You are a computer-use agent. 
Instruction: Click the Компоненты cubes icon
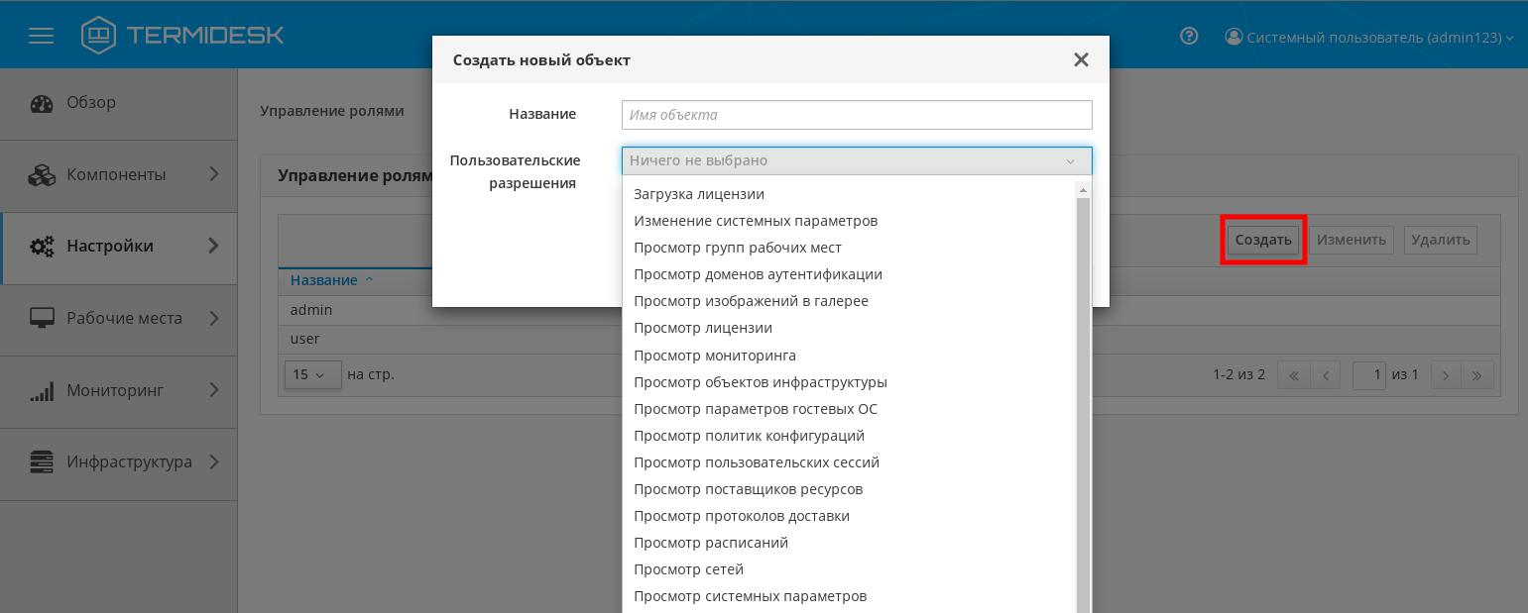click(42, 175)
